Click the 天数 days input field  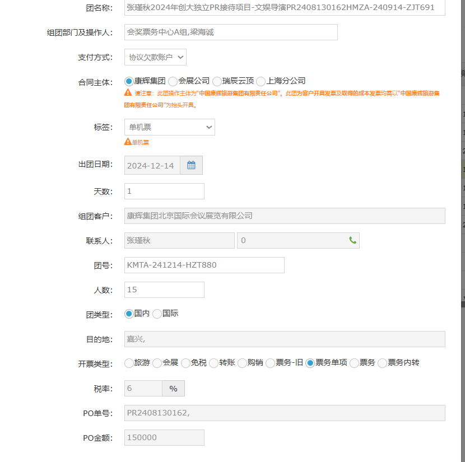(164, 192)
